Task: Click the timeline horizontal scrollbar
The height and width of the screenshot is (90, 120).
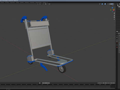Action: 57,88
